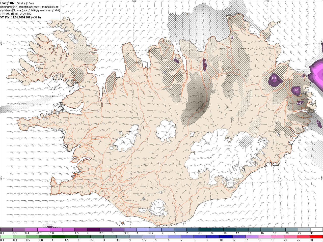Select lower scale pale green swatch starting at 0.1
The image size is (323, 242).
[x=7, y=237]
